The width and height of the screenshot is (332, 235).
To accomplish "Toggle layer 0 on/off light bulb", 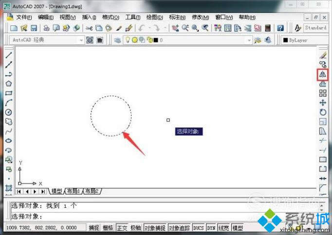I will coord(128,39).
